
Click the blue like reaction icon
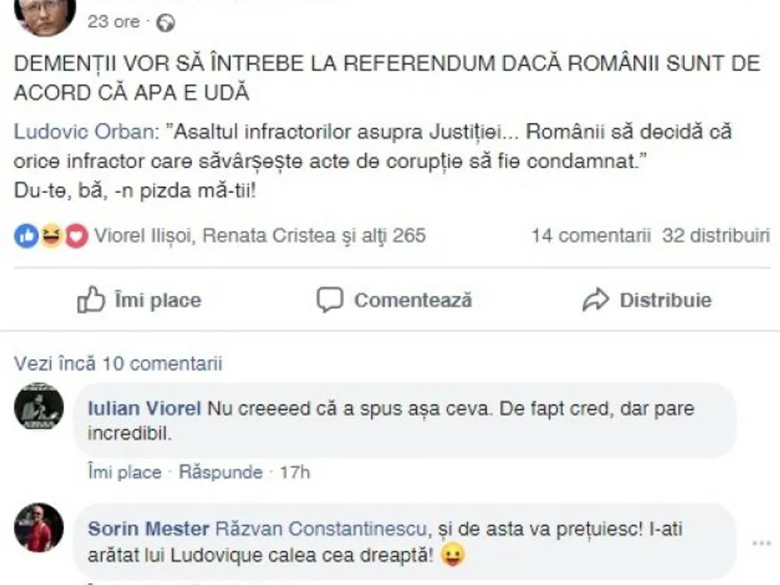26,236
